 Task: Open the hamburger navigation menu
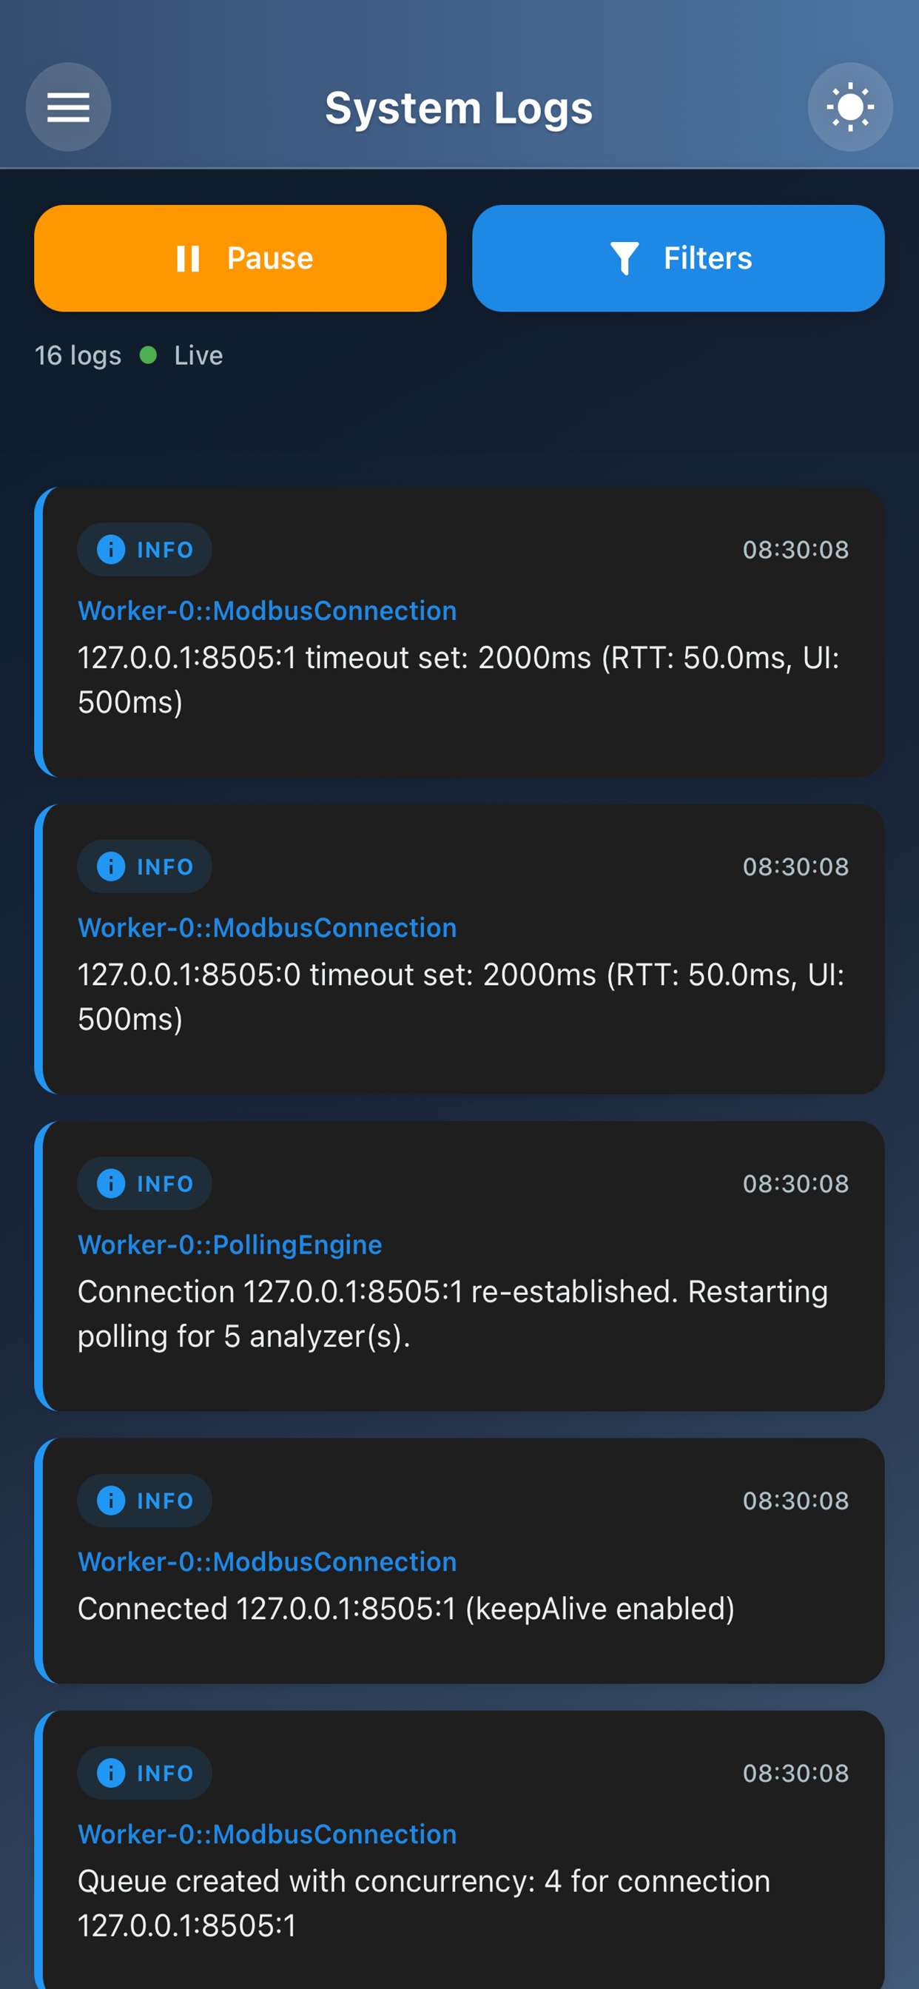click(68, 107)
